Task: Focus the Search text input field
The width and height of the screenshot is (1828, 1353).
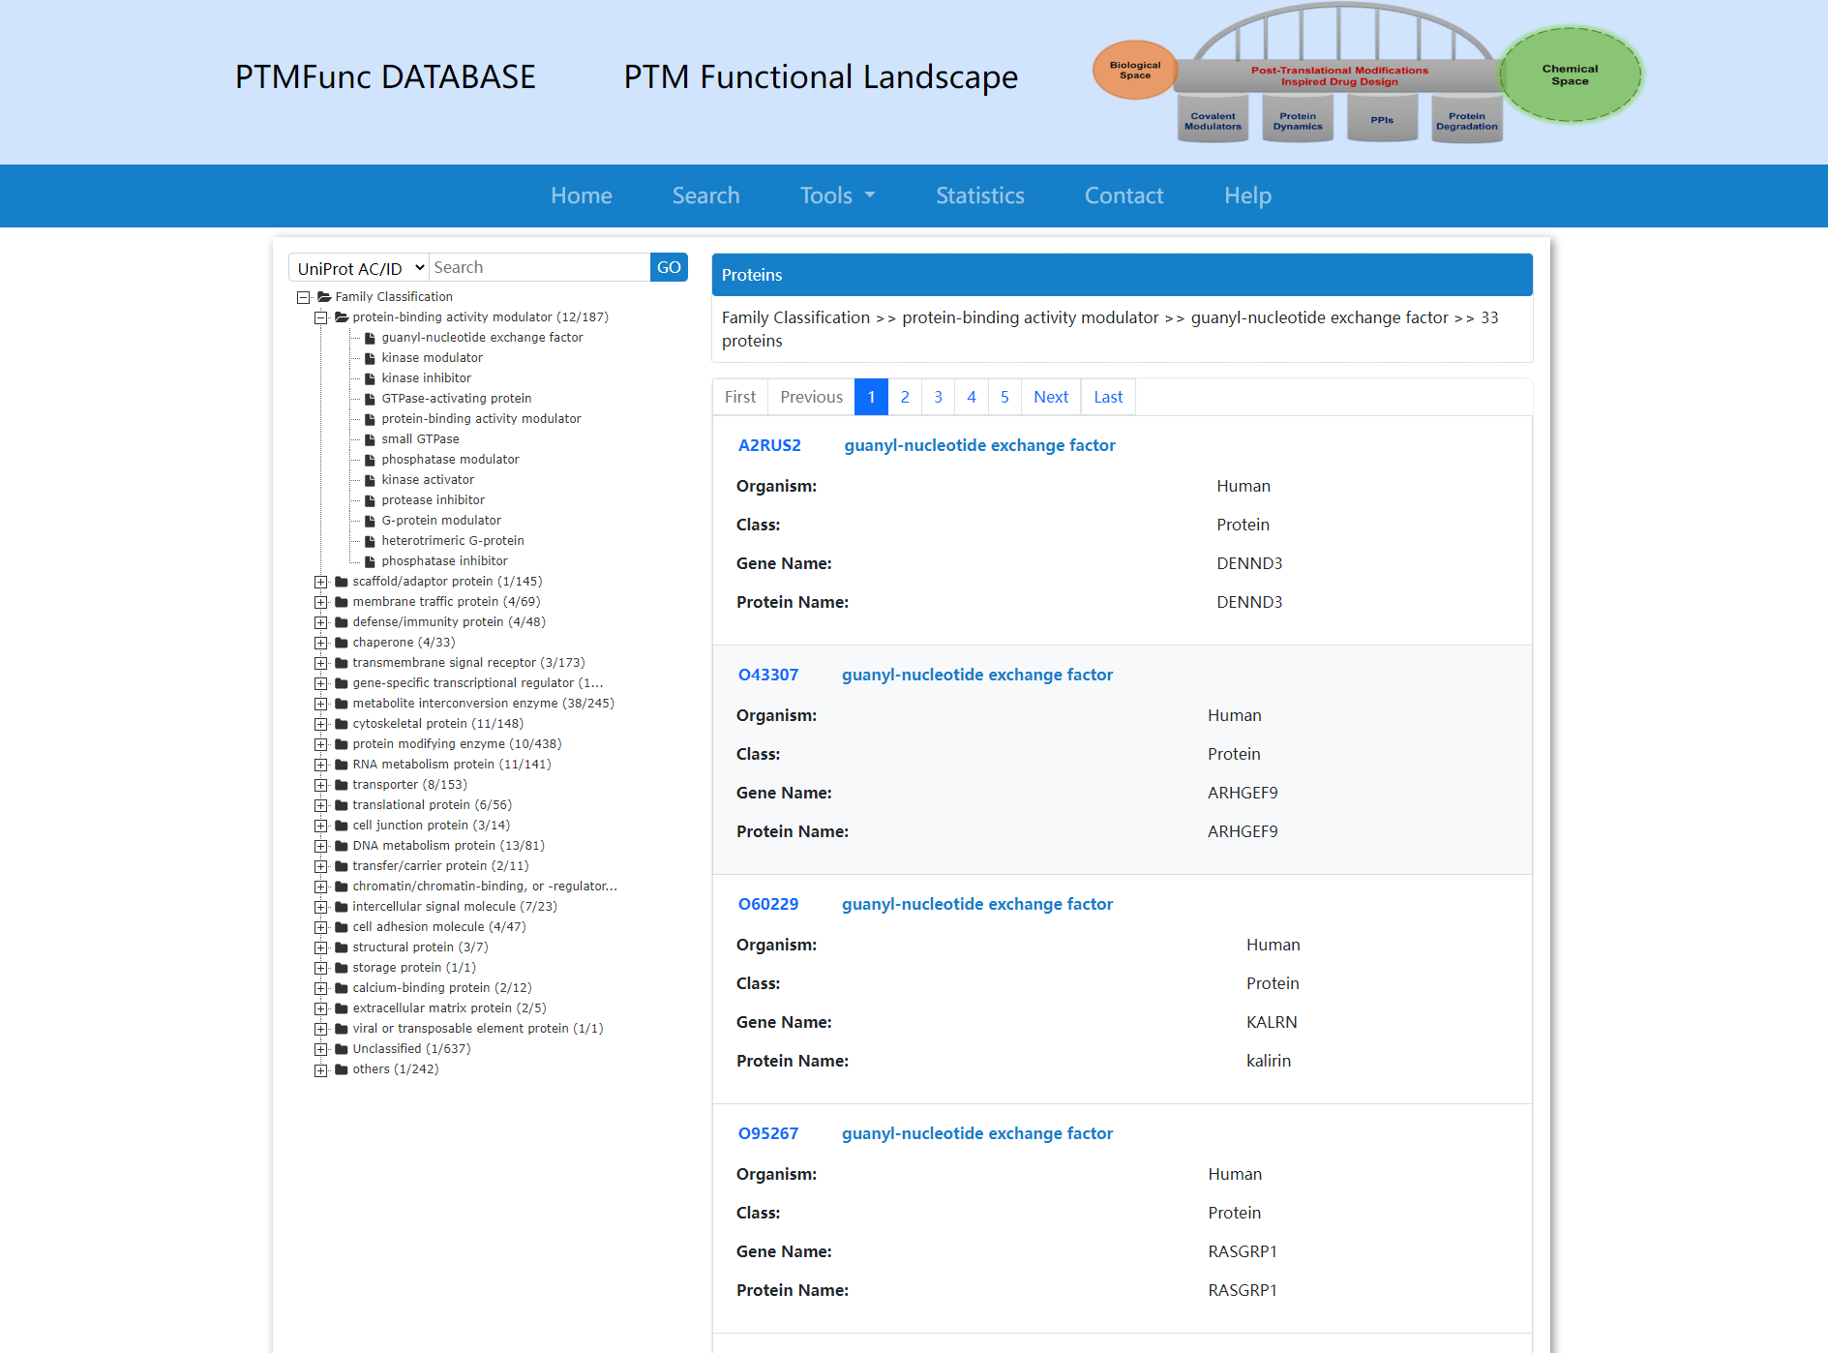Action: coord(539,268)
